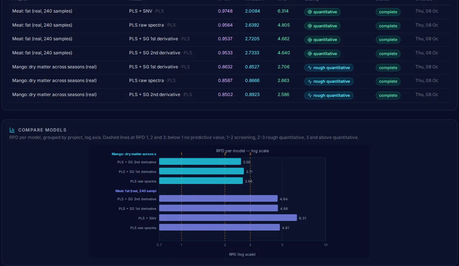Click the Meat fat group label in the chart
The image size is (459, 266).
(x=136, y=191)
